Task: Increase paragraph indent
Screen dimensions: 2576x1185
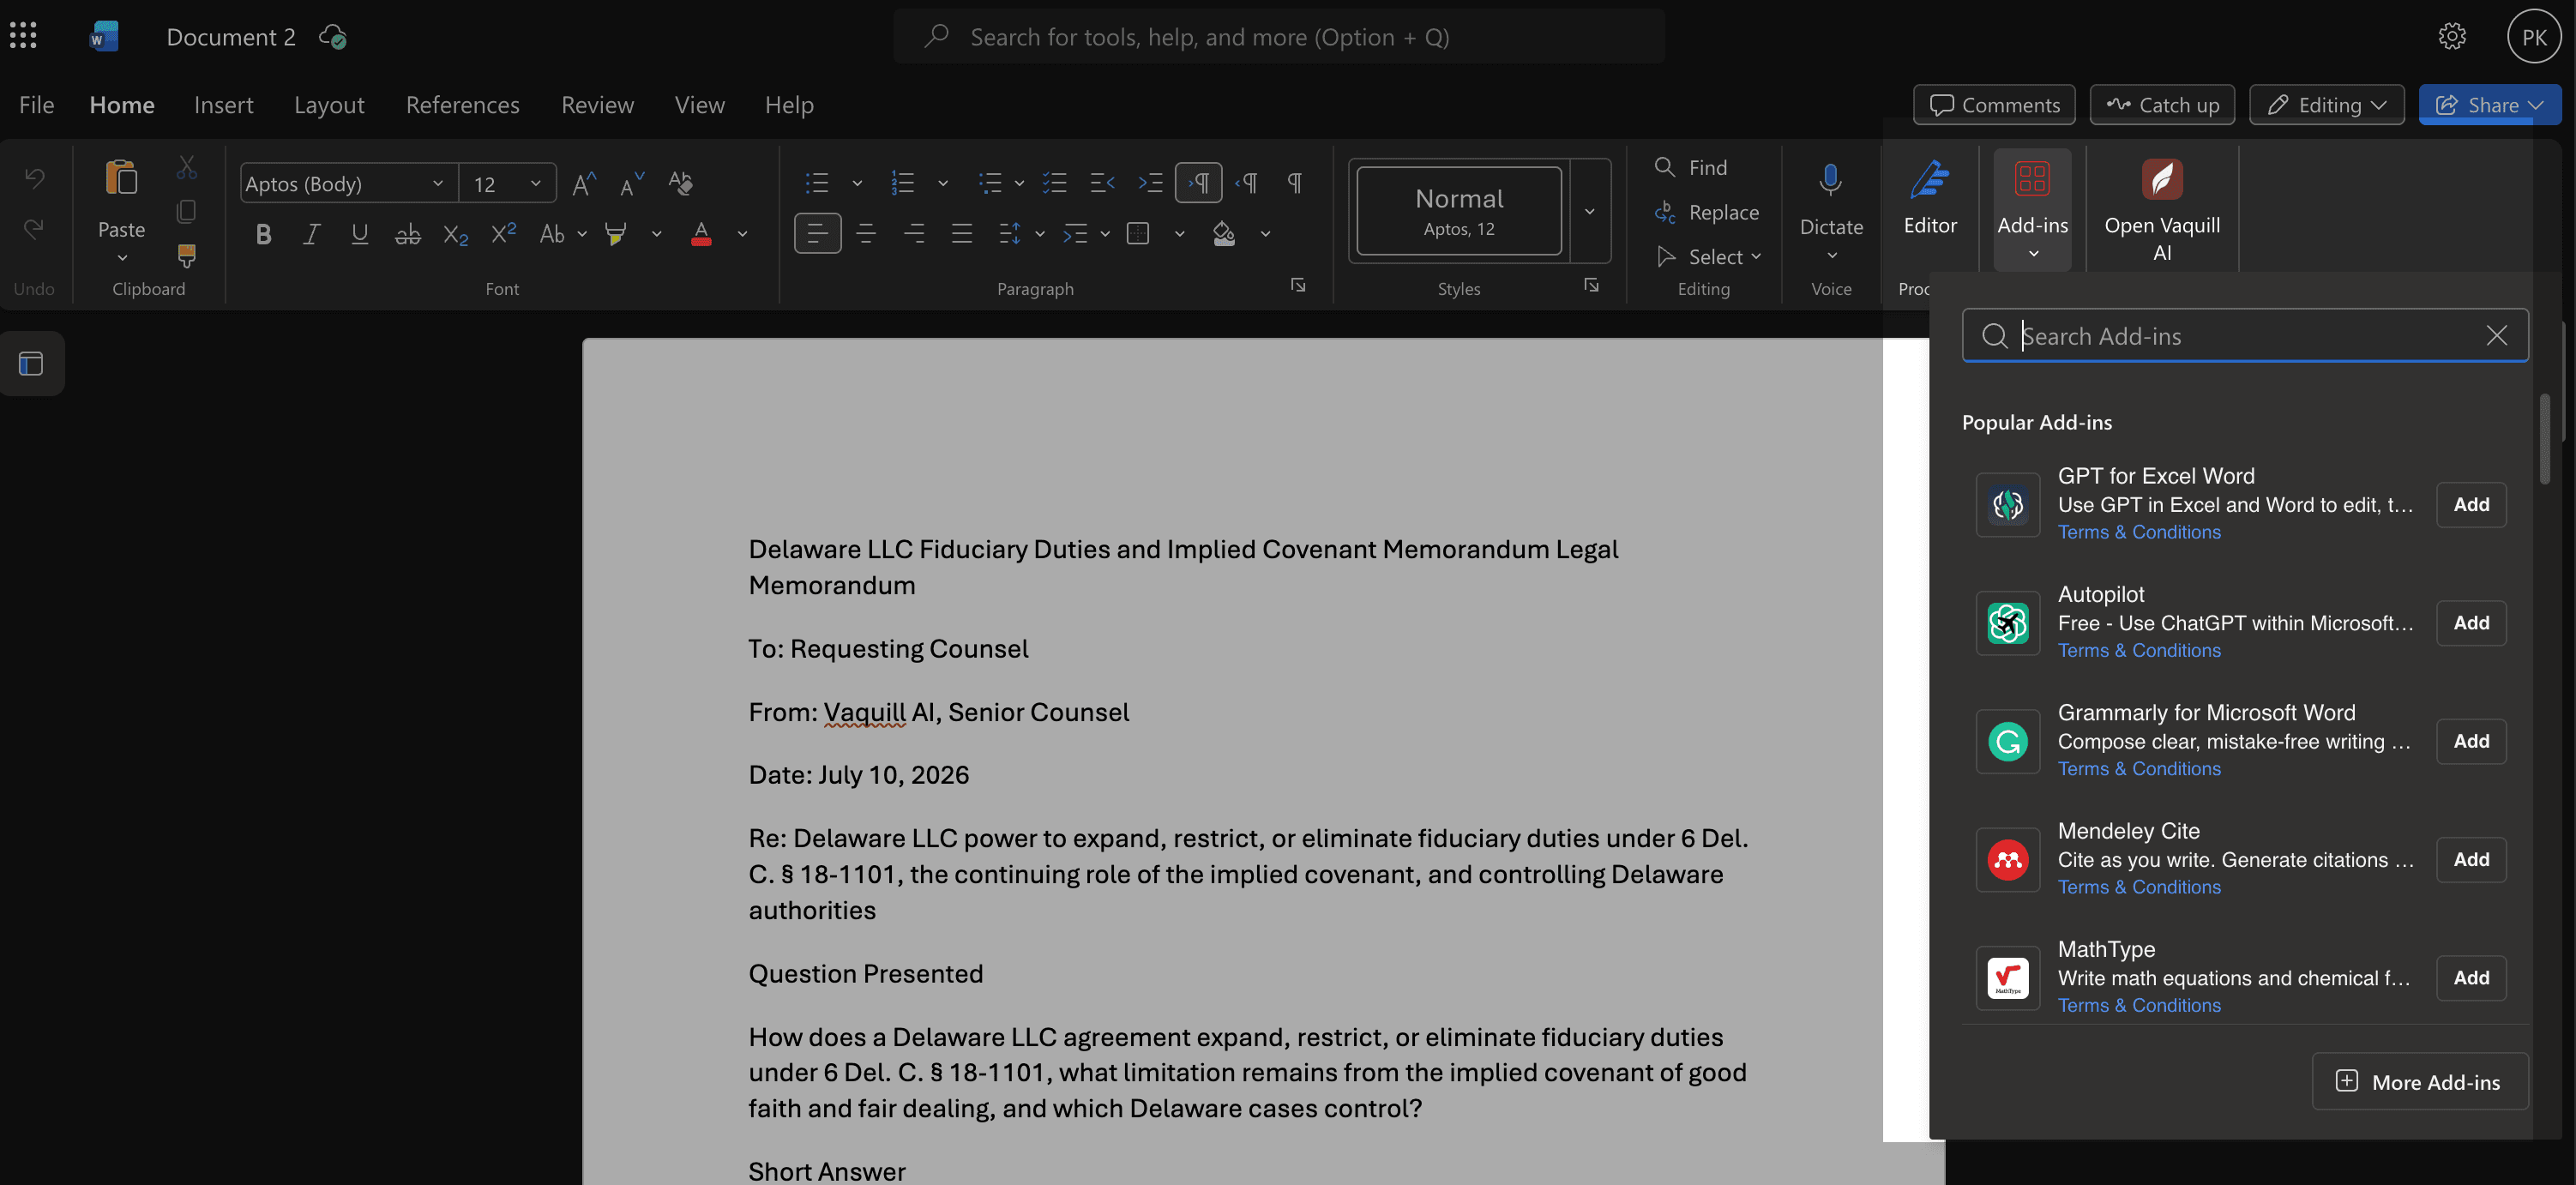Action: tap(1150, 183)
